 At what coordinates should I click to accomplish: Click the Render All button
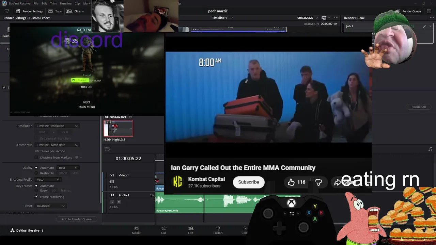point(419,107)
